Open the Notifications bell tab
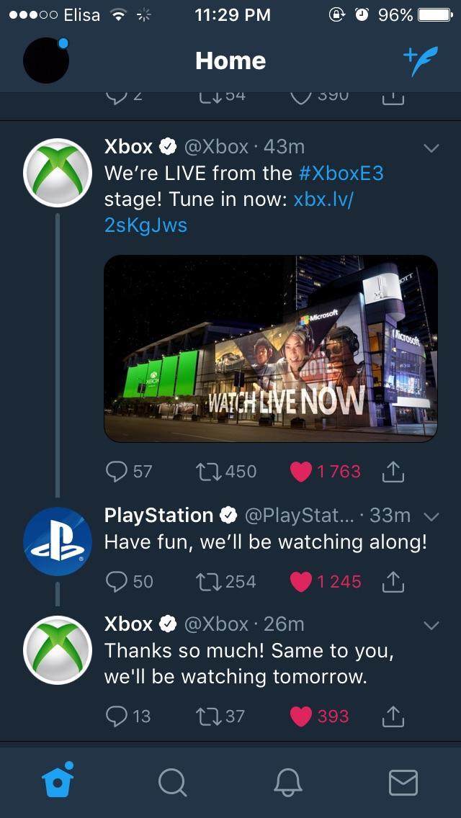 click(x=287, y=782)
